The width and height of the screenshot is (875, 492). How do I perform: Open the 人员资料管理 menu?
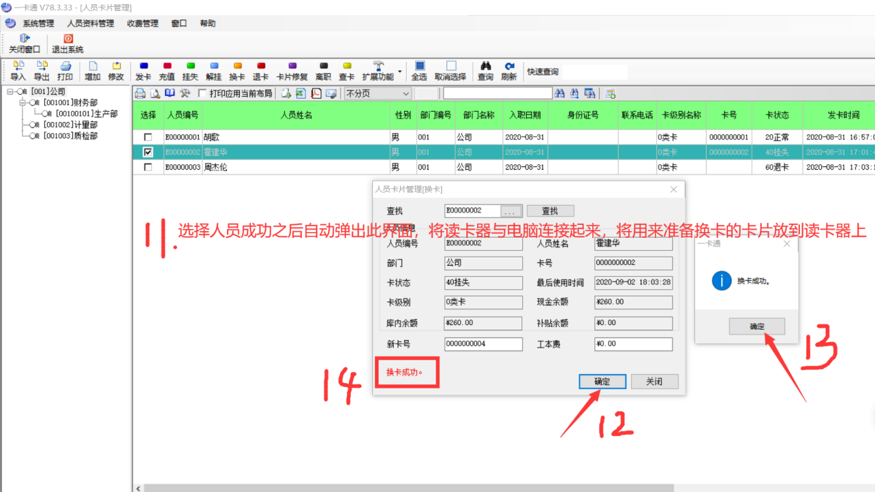pos(90,23)
